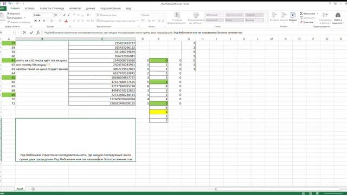Select the Лист1 sheet tab
This screenshot has height=195, width=347.
[20, 189]
